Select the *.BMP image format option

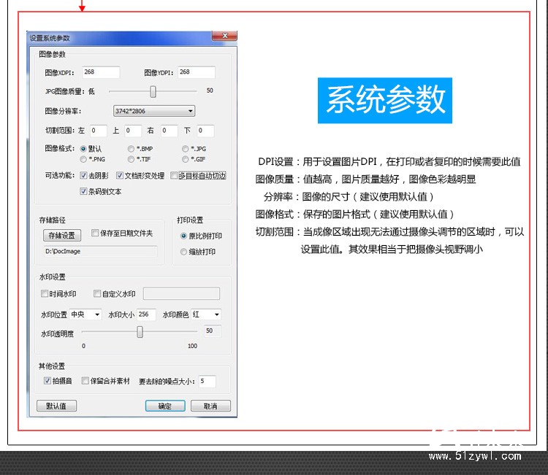point(131,149)
